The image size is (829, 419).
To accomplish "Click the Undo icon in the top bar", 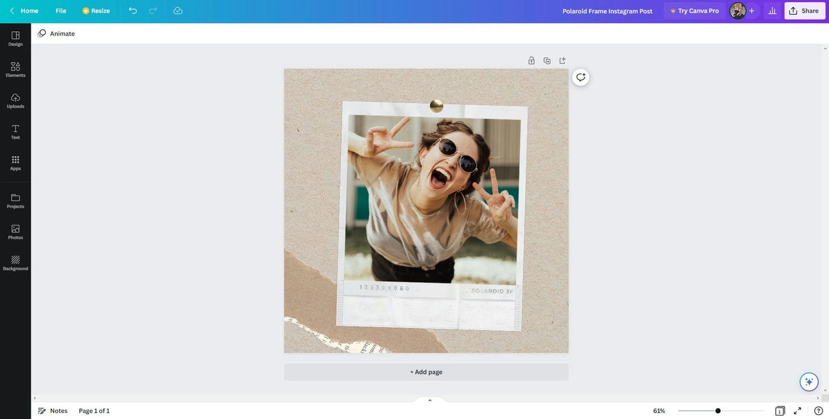I will pyautogui.click(x=133, y=11).
